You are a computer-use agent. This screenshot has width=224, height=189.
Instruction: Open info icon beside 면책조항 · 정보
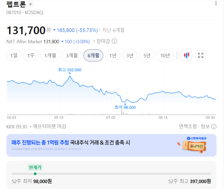tap(214, 127)
